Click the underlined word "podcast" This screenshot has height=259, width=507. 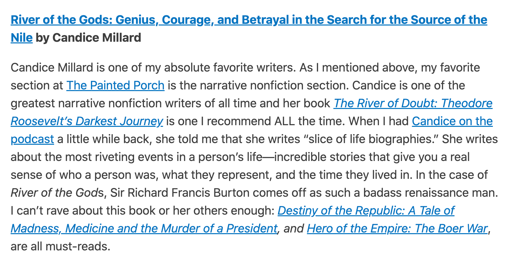point(32,139)
